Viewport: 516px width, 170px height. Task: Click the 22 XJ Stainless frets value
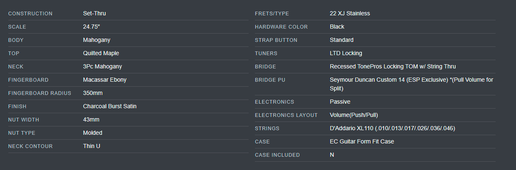[350, 14]
